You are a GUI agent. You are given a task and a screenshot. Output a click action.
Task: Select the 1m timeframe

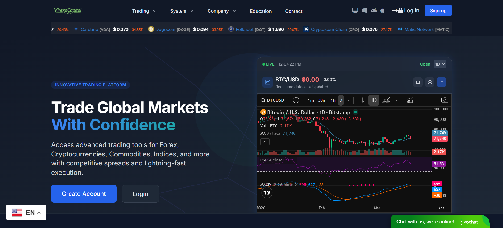[311, 100]
